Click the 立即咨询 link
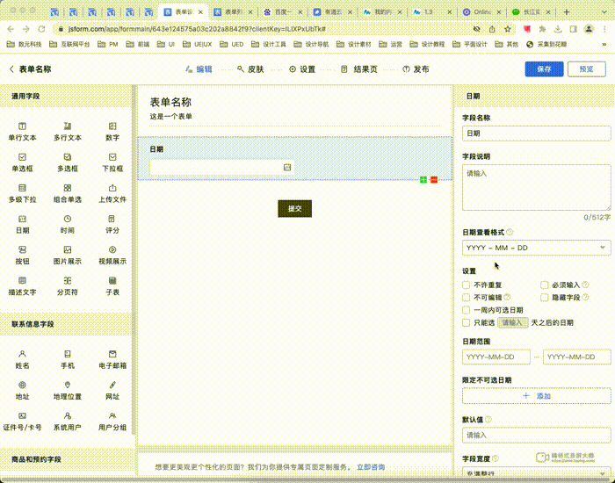This screenshot has width=615, height=483. [370, 467]
